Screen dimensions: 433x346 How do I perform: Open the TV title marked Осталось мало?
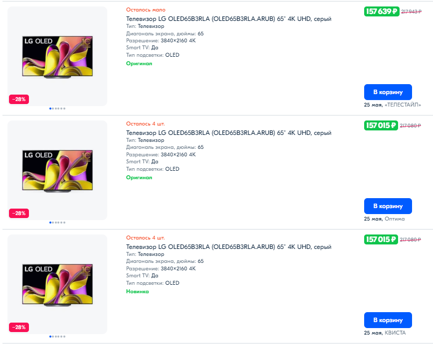tap(228, 19)
